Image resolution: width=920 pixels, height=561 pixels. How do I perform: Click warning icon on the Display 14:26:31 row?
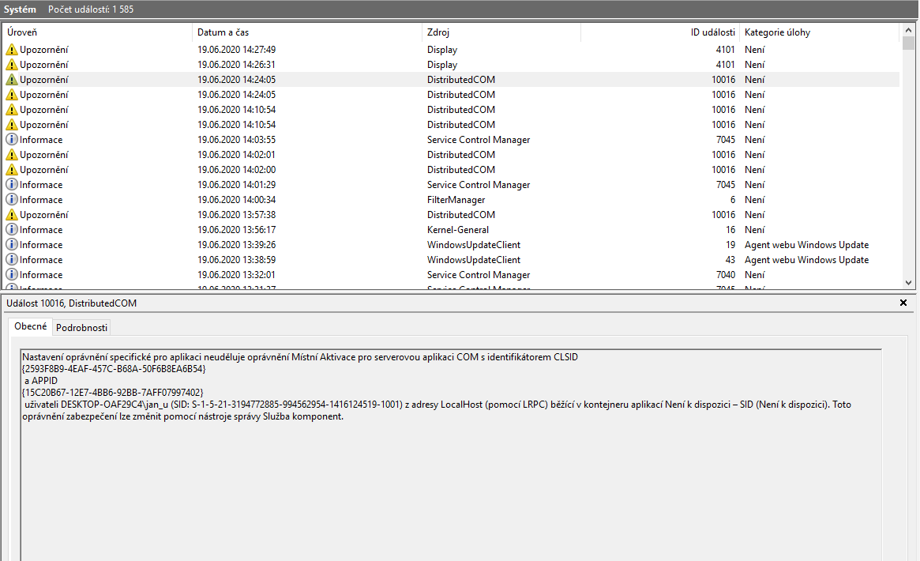coord(11,65)
